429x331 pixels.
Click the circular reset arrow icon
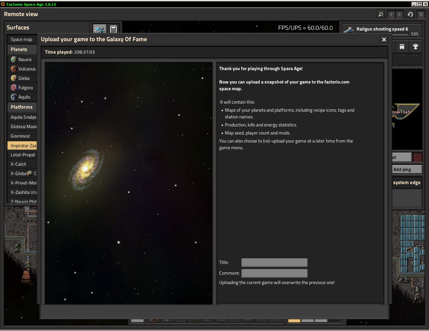pyautogui.click(x=410, y=14)
